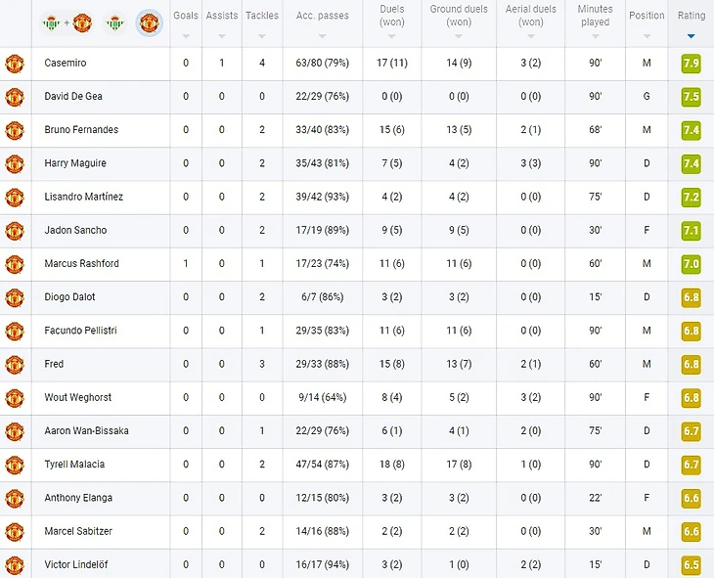This screenshot has height=578, width=714.
Task: Click the club crest next to David De Gea
Action: pos(15,97)
